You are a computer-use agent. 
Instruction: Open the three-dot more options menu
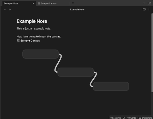pos(149,10)
